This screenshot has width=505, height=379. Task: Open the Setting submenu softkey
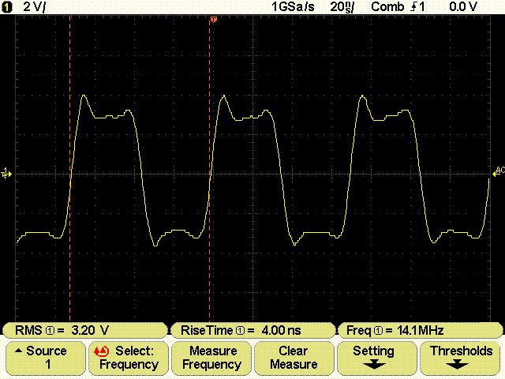coord(377,358)
